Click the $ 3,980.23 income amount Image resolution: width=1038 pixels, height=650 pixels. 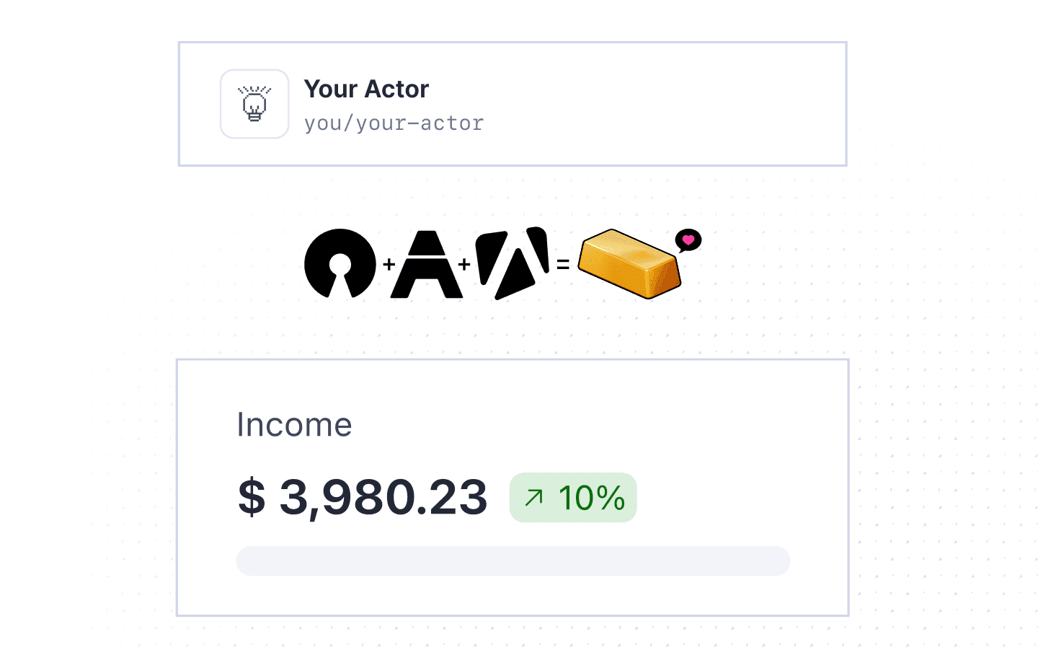[363, 497]
